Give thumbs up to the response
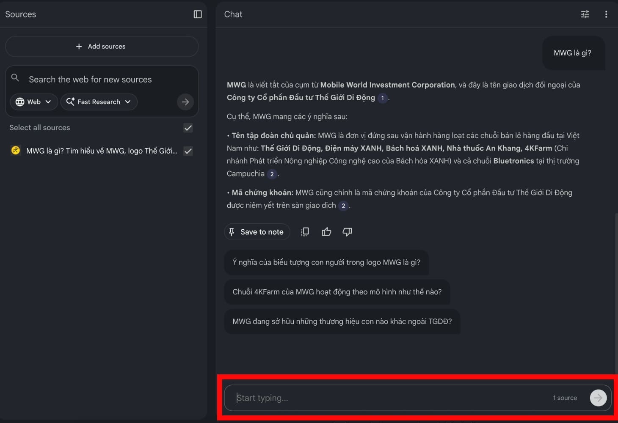Image resolution: width=618 pixels, height=423 pixels. pos(326,232)
